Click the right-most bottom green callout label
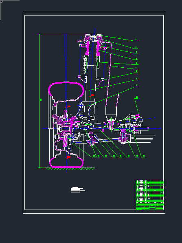This screenshot has width=182, height=243. [144, 156]
